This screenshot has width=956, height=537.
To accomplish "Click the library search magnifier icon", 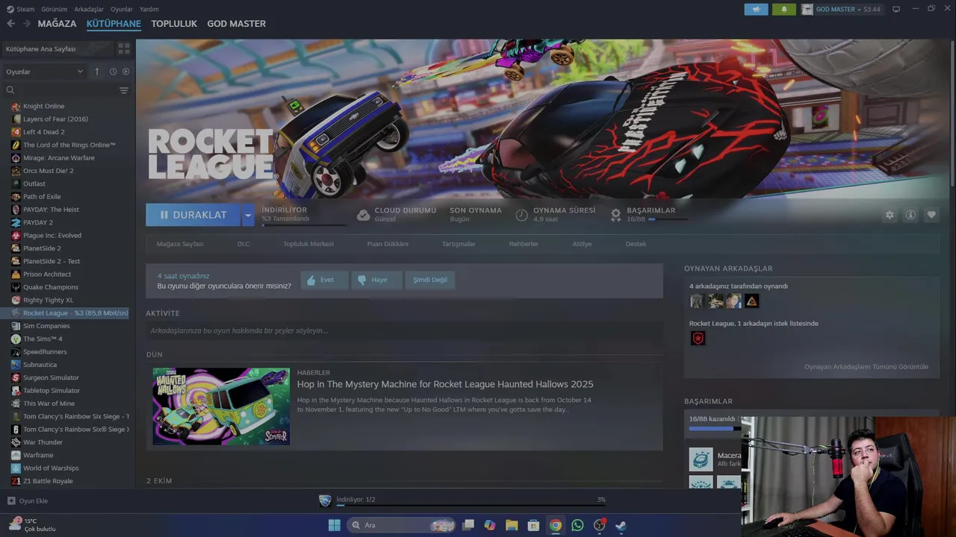I will (x=10, y=90).
